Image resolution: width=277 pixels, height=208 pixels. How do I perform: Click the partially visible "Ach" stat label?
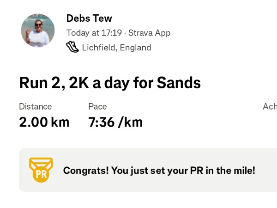point(270,106)
